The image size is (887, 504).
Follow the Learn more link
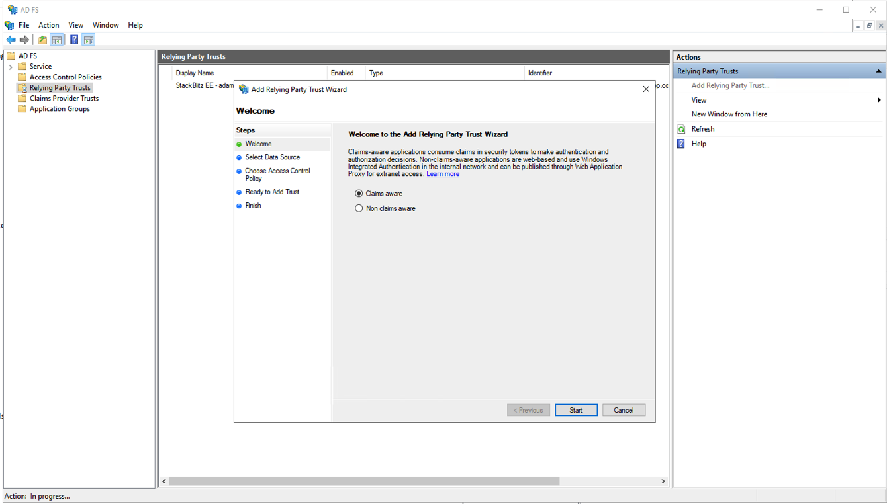point(443,174)
